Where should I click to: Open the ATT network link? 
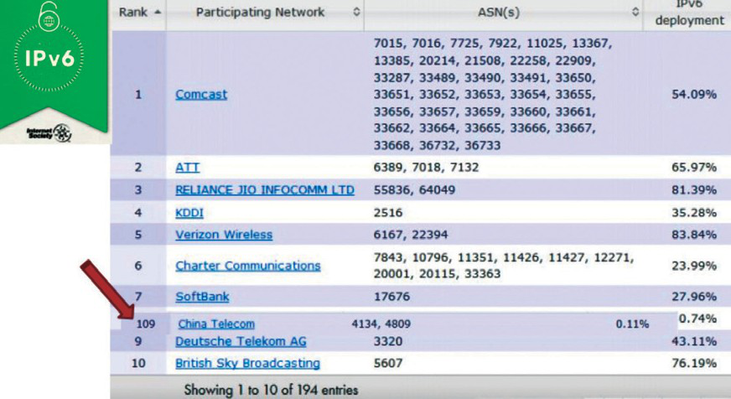(x=187, y=167)
